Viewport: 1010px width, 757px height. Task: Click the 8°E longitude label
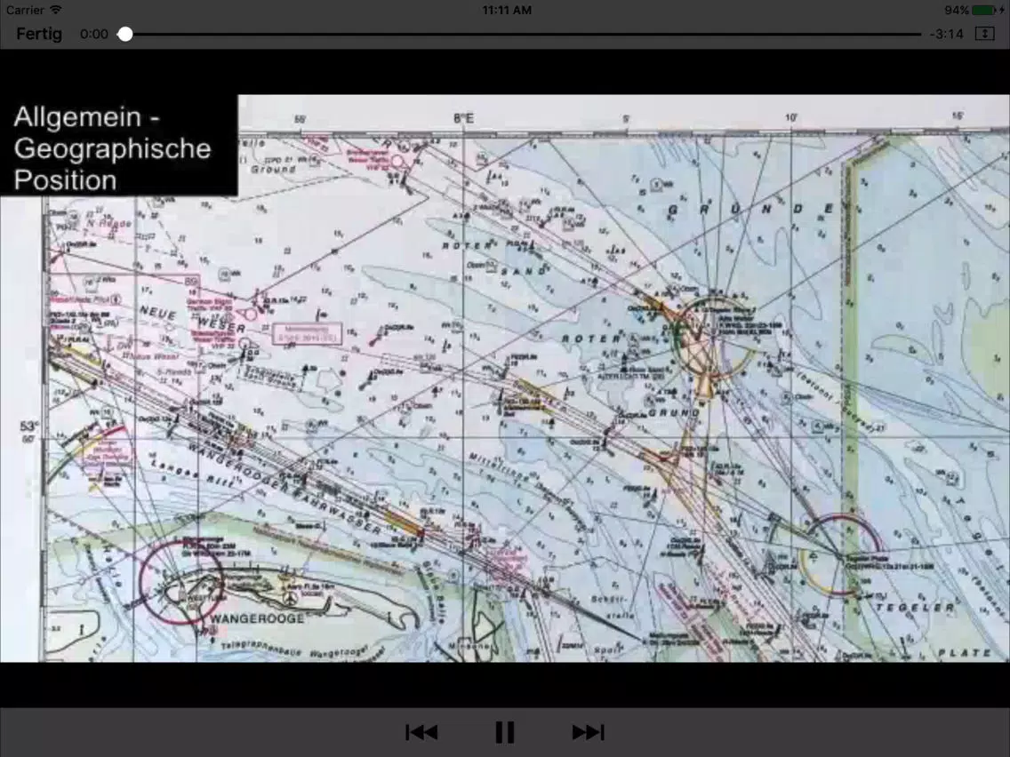pos(463,118)
